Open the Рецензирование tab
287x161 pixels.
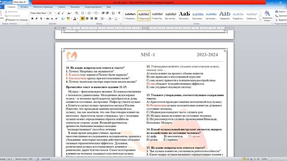(x=93, y=7)
